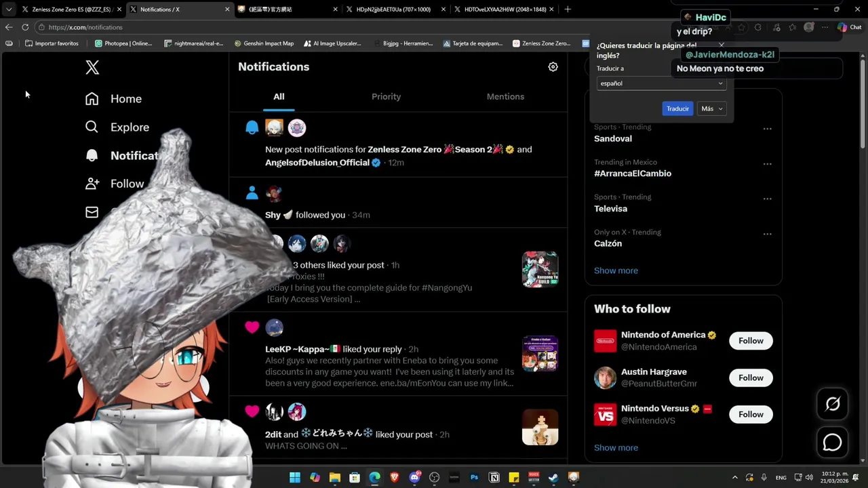Show more trending topics
The width and height of the screenshot is (868, 488).
coord(616,270)
